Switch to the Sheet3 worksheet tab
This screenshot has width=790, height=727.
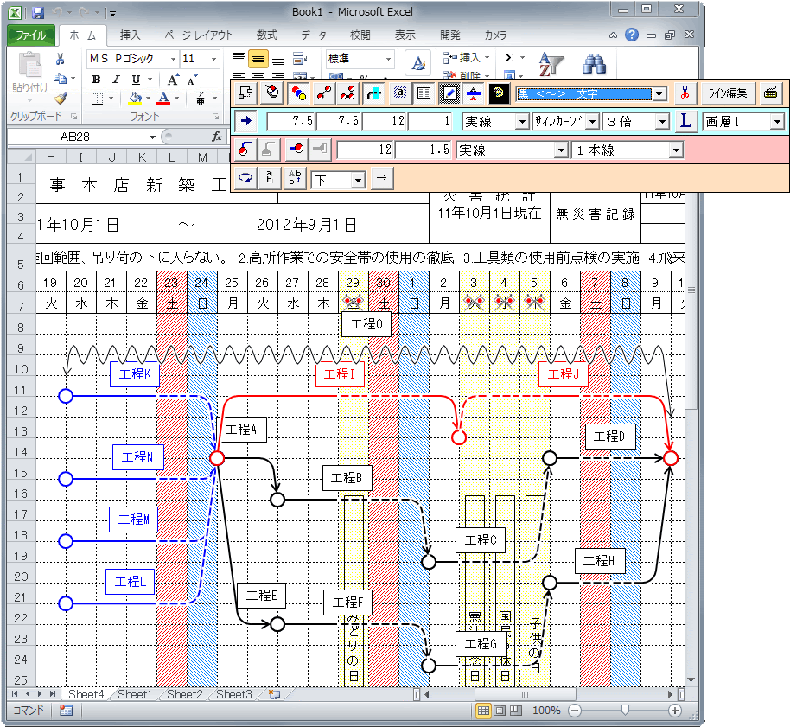tap(233, 694)
